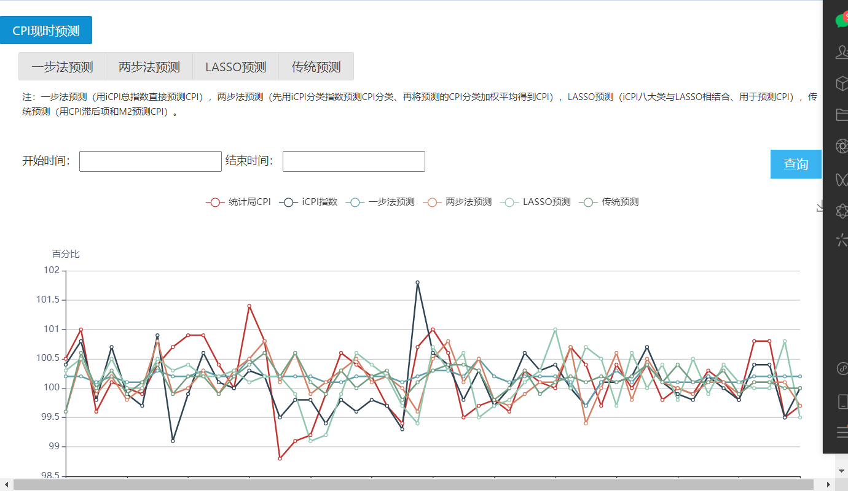The height and width of the screenshot is (491, 848).
Task: Switch to the LASSO预测 tab
Action: pos(236,67)
